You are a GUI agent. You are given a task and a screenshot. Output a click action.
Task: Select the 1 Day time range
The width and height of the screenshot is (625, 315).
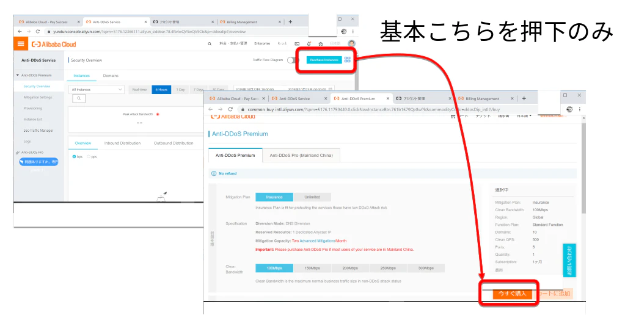coord(181,90)
